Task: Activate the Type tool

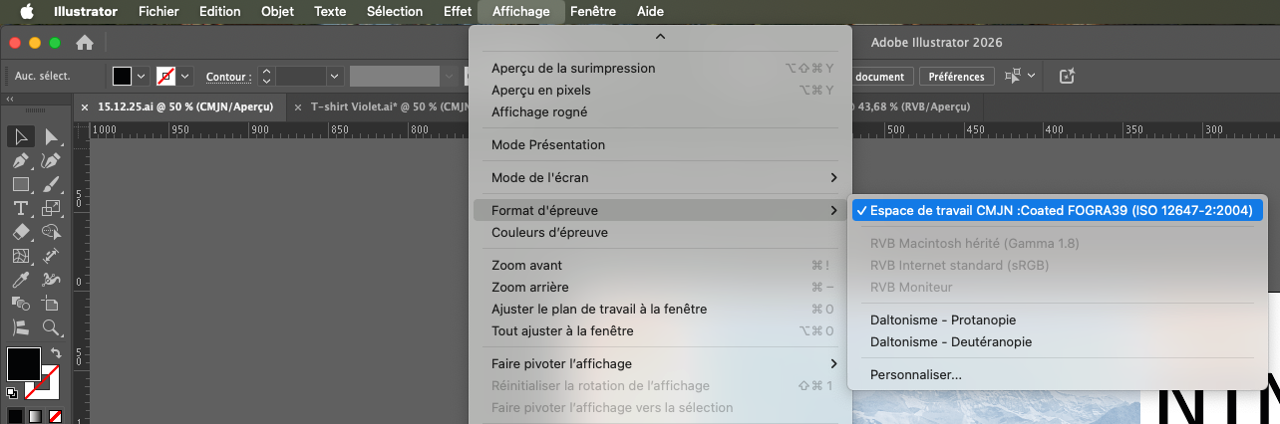Action: pos(20,208)
